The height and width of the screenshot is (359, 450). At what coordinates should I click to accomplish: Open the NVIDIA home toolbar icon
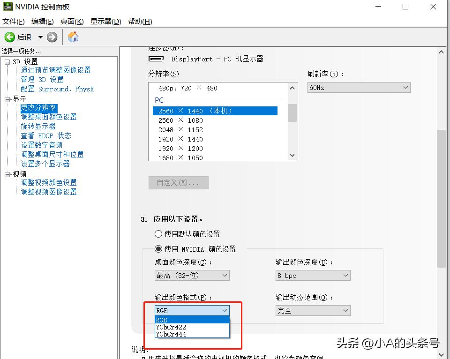click(73, 37)
